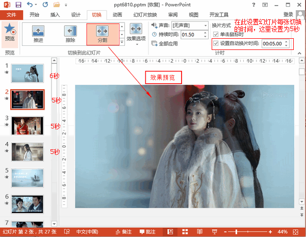Click transition star icon beside slide 1
Image resolution: width=306 pixels, height=237 pixels.
tap(7, 72)
